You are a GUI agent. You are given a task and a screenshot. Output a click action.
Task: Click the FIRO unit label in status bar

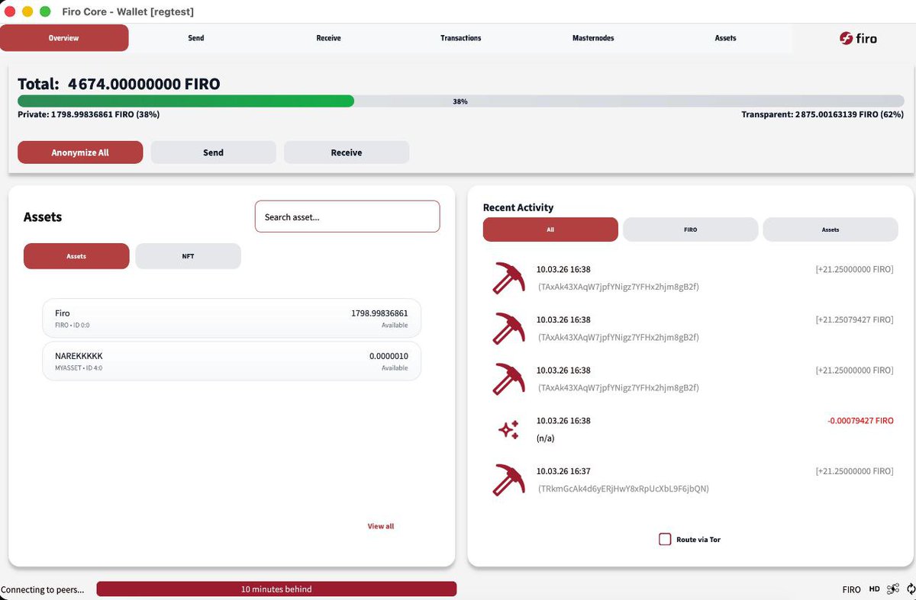tap(851, 589)
